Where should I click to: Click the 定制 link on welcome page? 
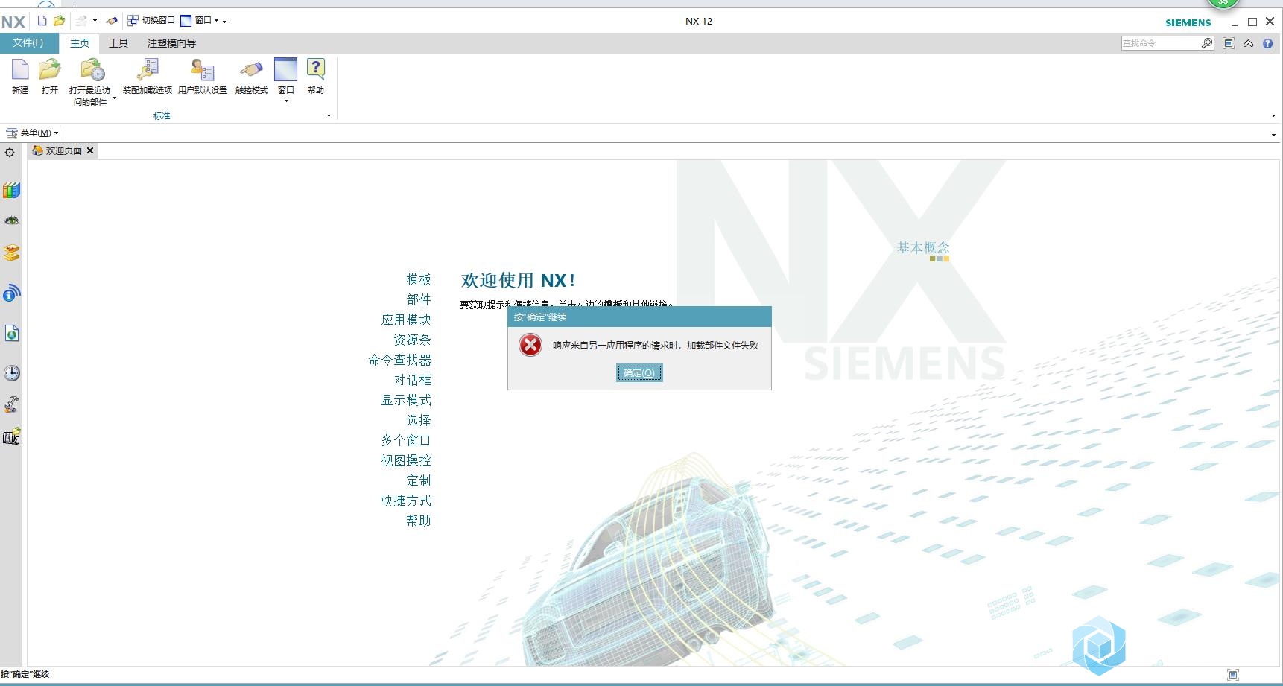point(419,480)
